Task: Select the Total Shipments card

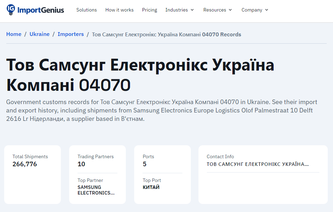Action: tap(32, 174)
